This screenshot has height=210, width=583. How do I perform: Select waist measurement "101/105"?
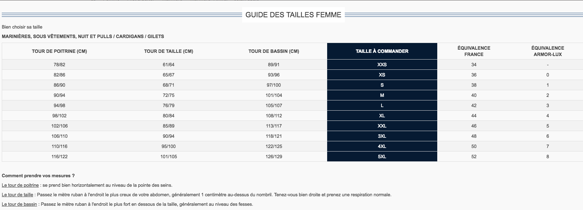pos(169,156)
